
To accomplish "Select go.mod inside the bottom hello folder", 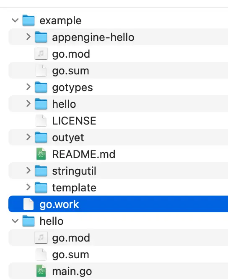I will (118, 238).
